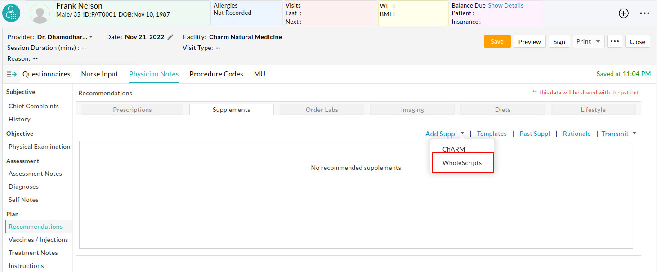Open the Provider dropdown for Dr. Dhamodhar
The width and height of the screenshot is (657, 272).
90,37
